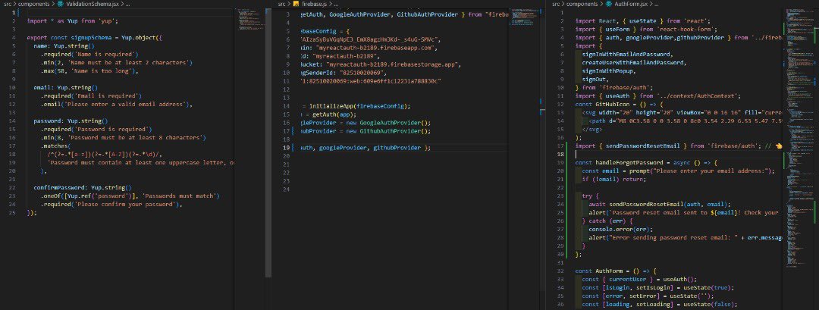Open firebase.js breadcrumb in middle pane

314,4
